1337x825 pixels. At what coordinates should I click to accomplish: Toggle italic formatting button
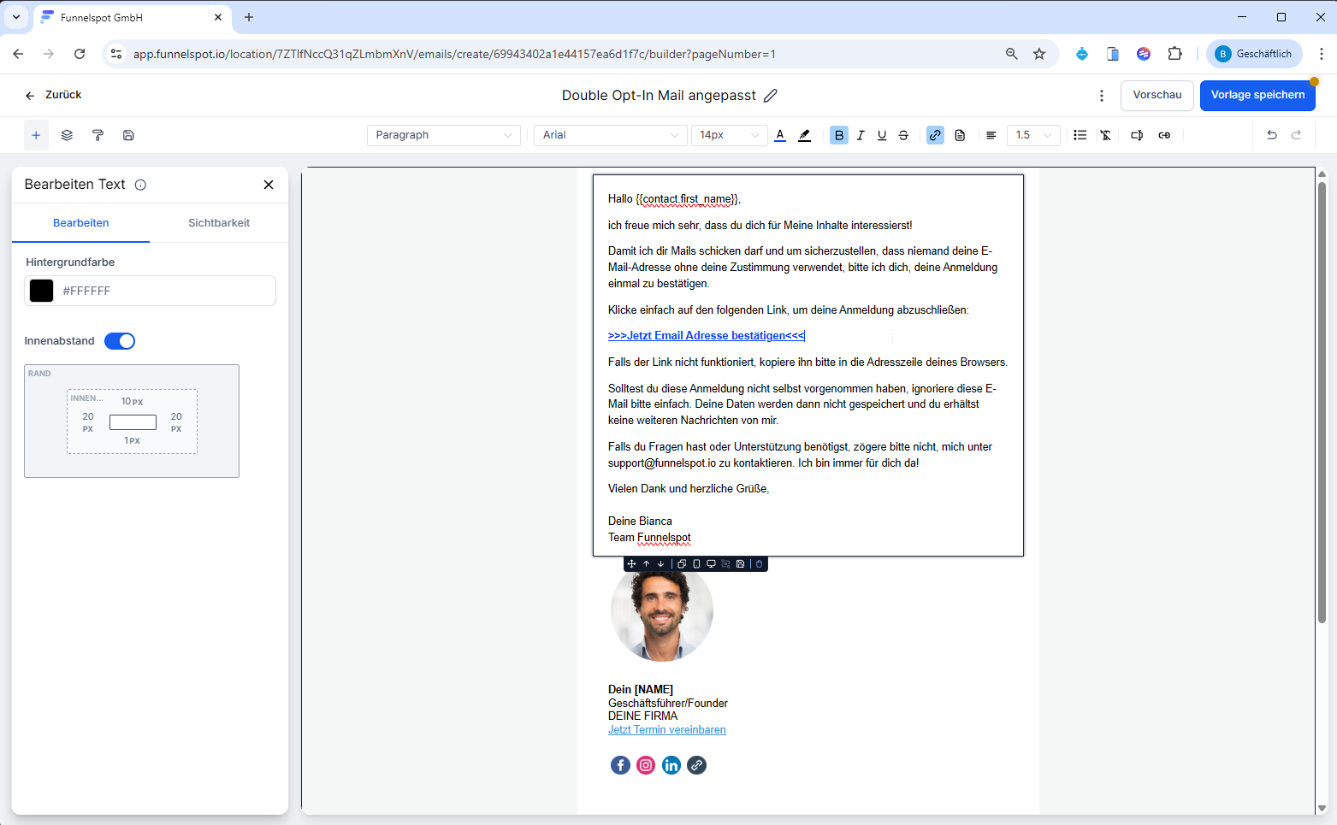point(861,135)
